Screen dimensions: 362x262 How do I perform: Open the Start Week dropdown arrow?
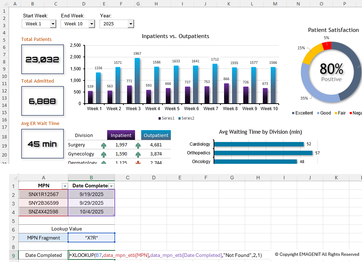coord(53,24)
